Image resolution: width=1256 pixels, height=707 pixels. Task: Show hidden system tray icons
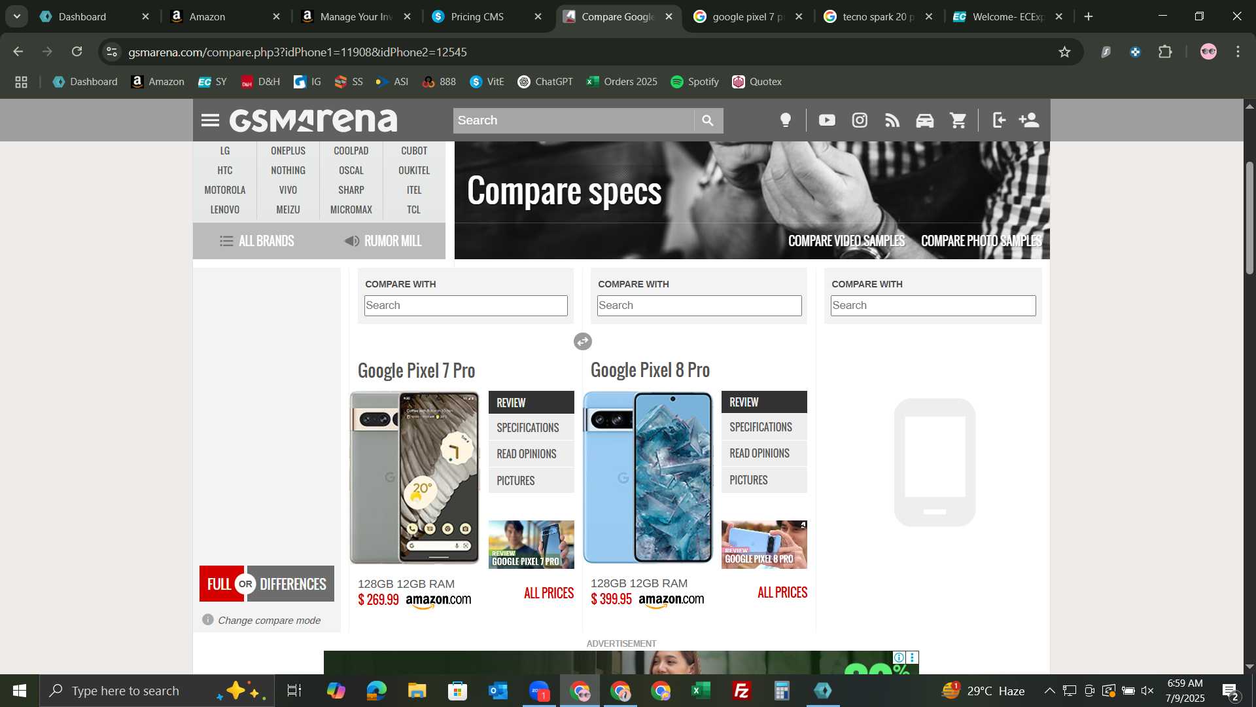tap(1049, 691)
